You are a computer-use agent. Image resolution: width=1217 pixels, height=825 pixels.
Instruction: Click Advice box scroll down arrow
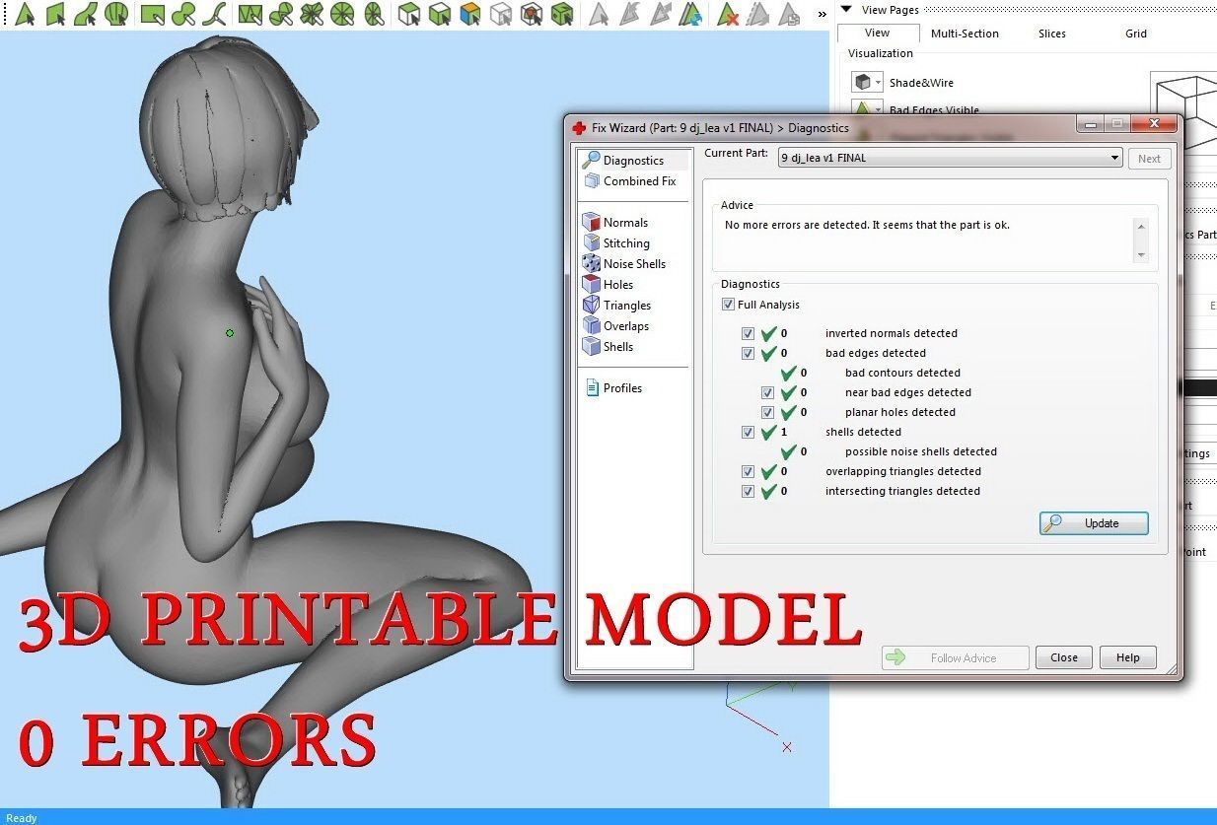[x=1141, y=254]
